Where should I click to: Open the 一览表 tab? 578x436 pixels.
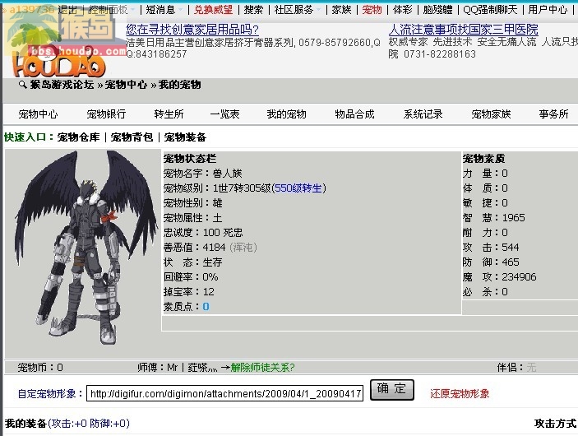224,114
